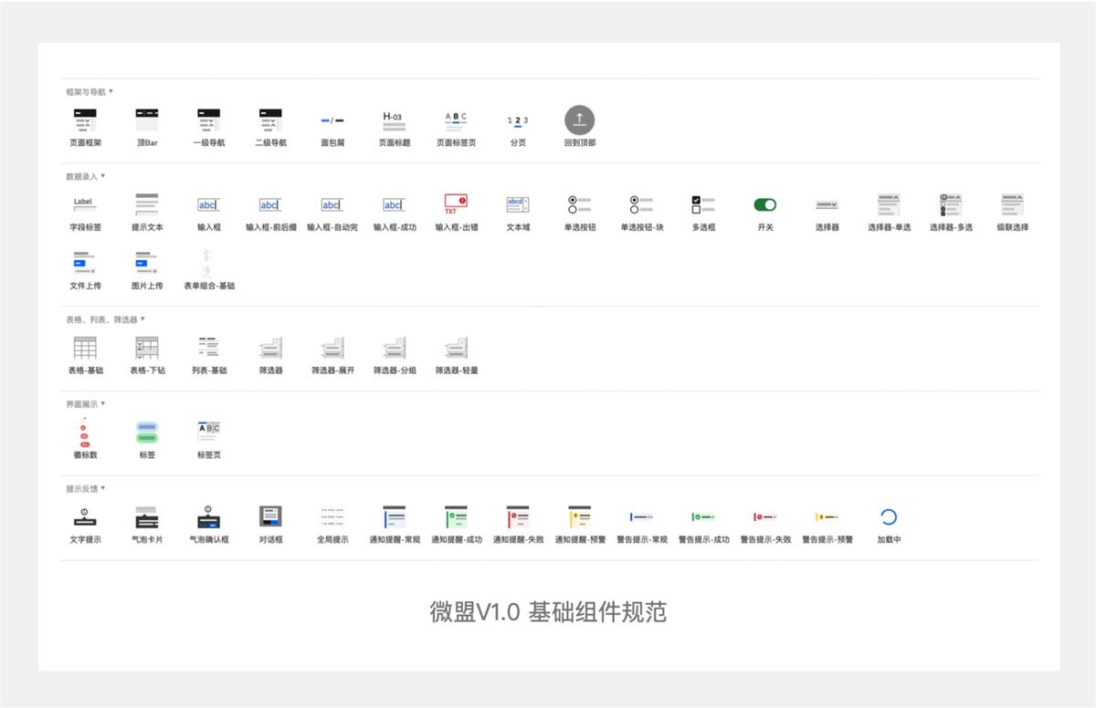
Task: Select the 文件上传 upload icon
Action: [85, 263]
